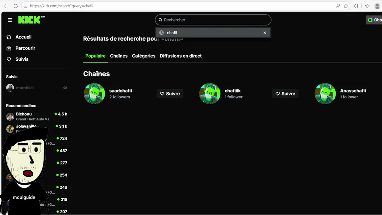Click the 215 viewer count entry
Viewport: 382px width, 215px height.
pyautogui.click(x=62, y=199)
